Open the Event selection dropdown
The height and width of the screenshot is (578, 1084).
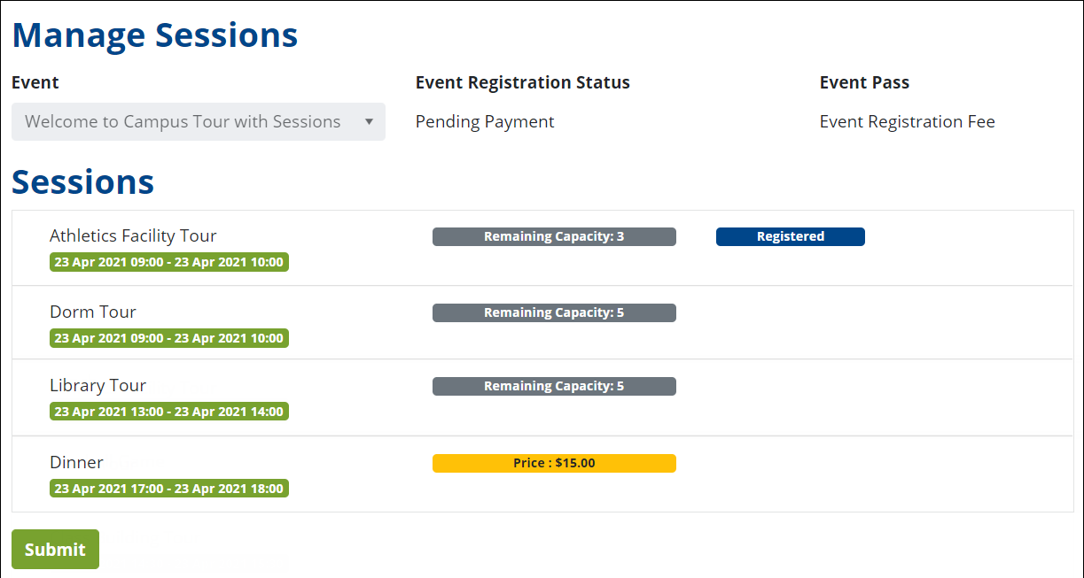[x=198, y=121]
